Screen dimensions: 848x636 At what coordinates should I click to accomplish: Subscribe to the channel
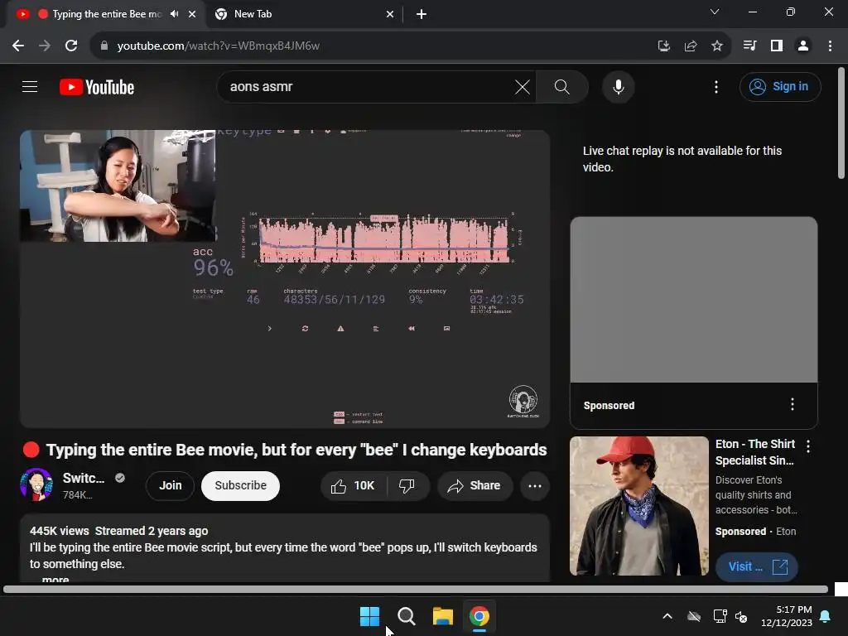coord(240,485)
